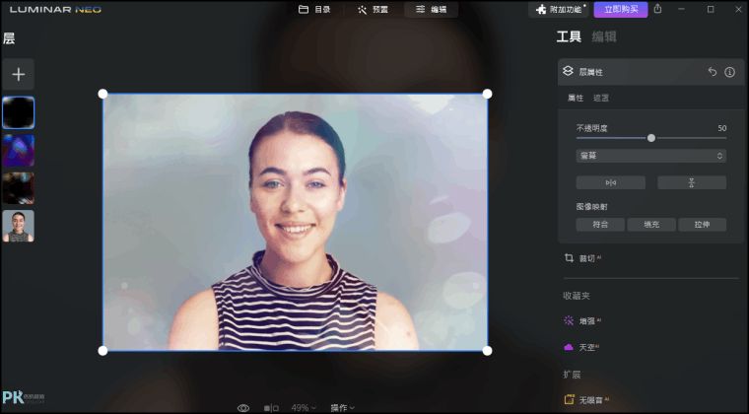749x414 pixels.
Task: Open the 无限育 extension tool
Action: tap(586, 399)
